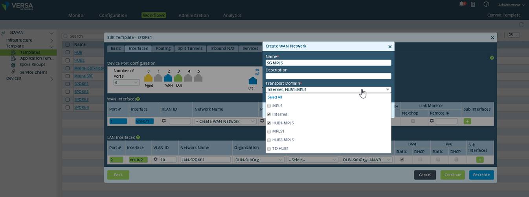
Task: Open the --Select-- dropdown in LAN row
Action: (313, 160)
